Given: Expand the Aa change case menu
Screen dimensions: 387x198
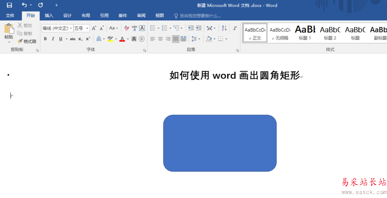Looking at the screenshot, I should click(114, 28).
